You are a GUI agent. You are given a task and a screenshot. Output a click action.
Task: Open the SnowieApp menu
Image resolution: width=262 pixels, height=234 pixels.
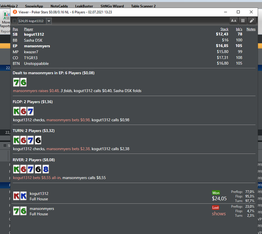click(x=34, y=6)
